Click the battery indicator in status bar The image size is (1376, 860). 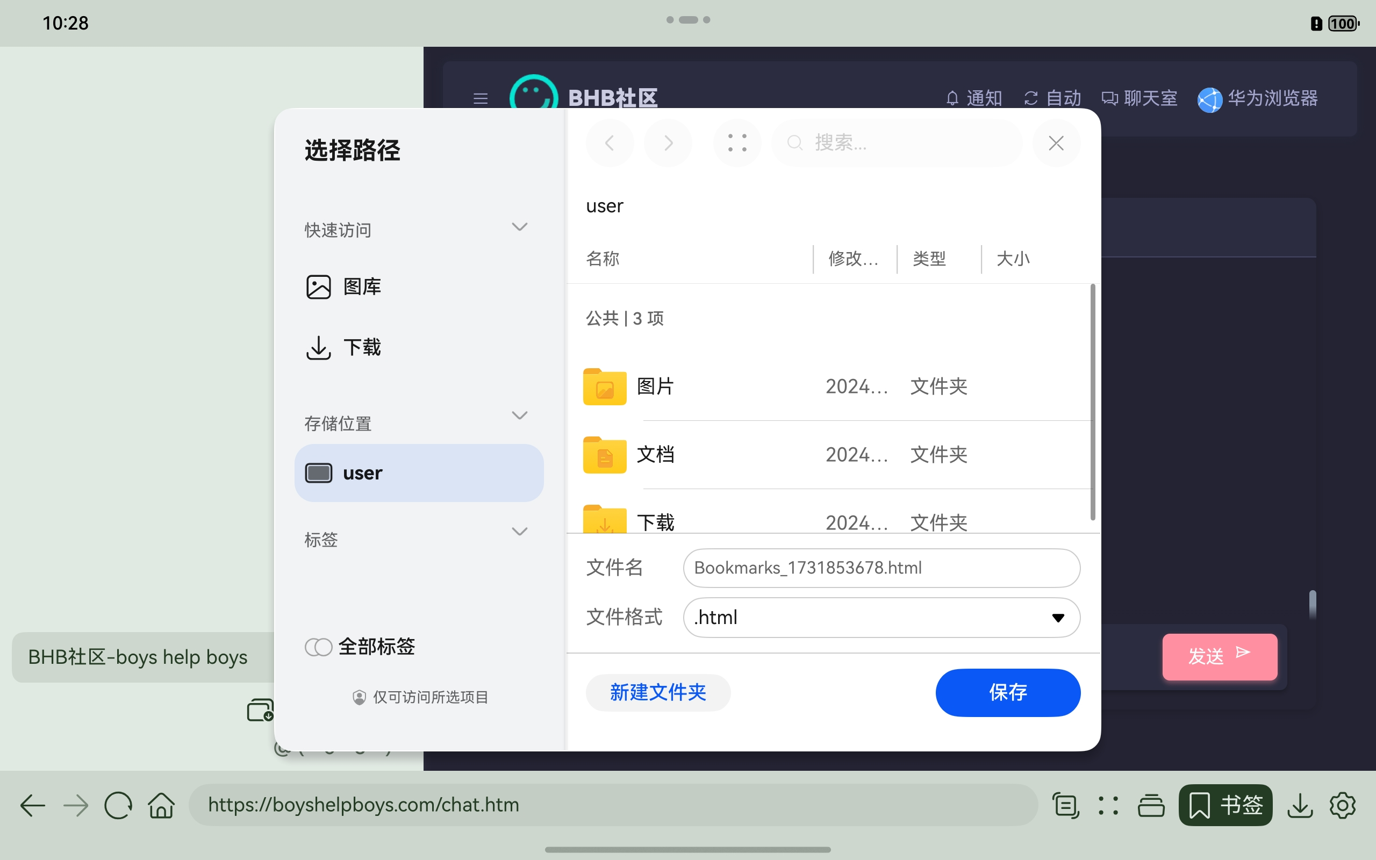click(1344, 23)
